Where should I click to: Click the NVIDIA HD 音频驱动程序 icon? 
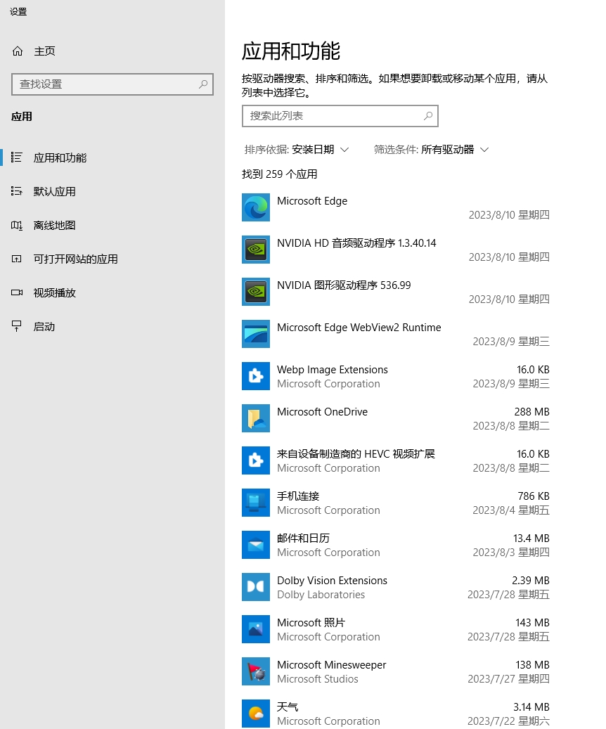(256, 250)
